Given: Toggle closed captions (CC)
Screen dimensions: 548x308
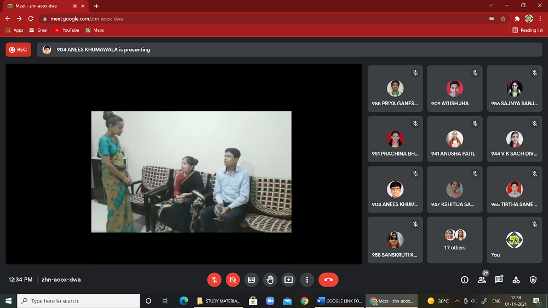Looking at the screenshot, I should pyautogui.click(x=252, y=280).
